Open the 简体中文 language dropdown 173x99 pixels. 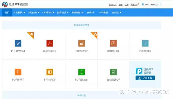(x=156, y=5)
